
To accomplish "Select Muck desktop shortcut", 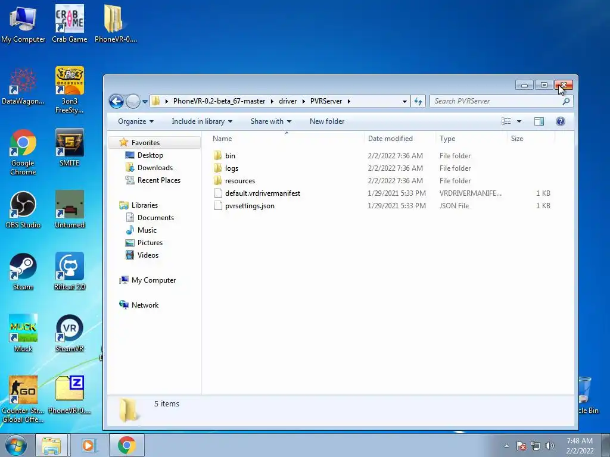I will click(x=23, y=333).
